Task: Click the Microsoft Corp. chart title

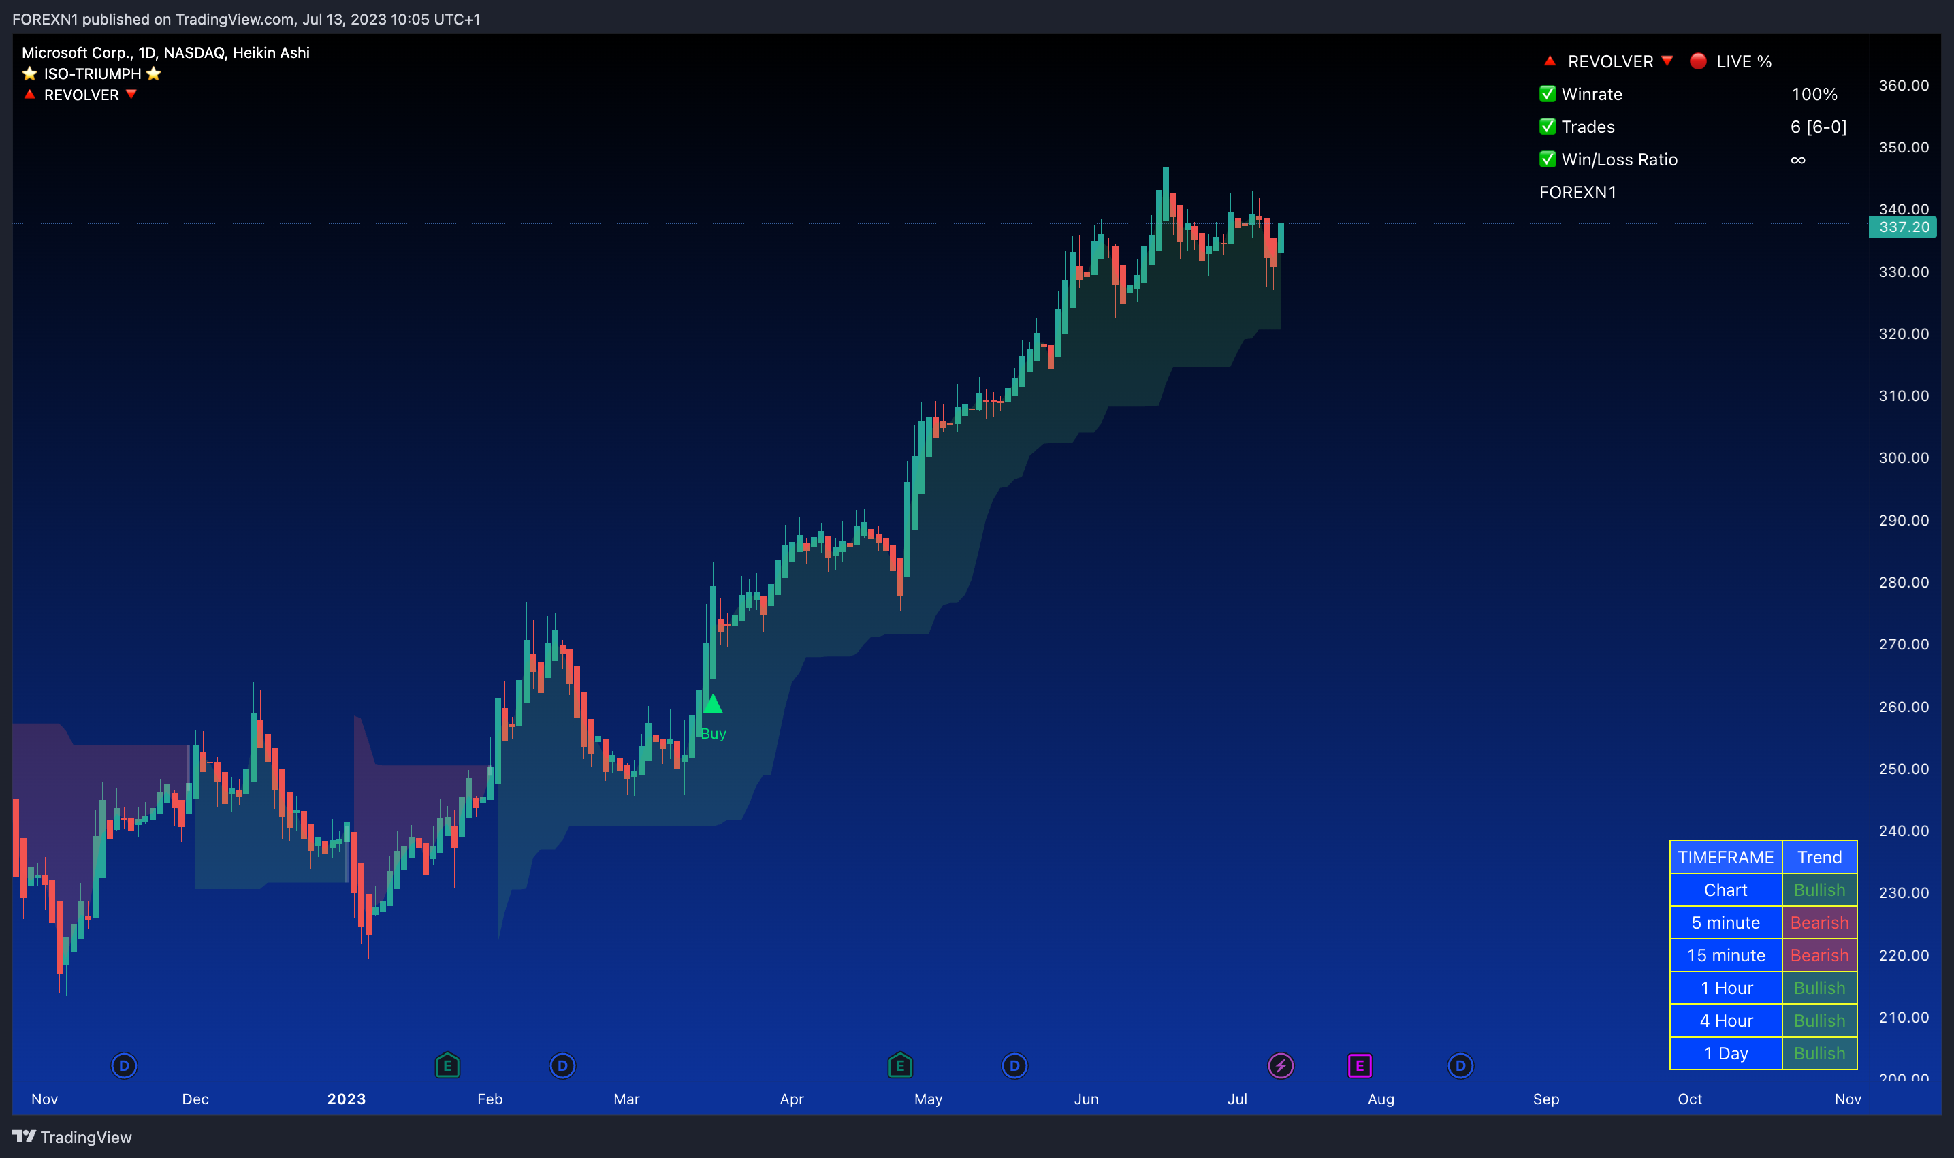Action: tap(165, 52)
